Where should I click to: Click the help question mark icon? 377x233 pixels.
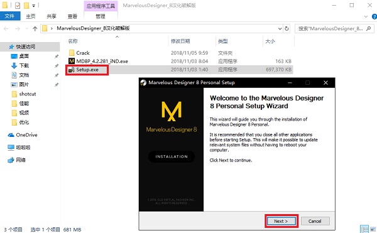point(374,16)
